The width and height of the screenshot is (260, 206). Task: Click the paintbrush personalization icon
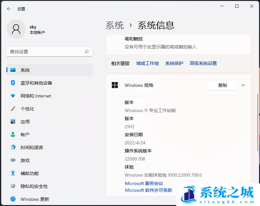[x=13, y=108]
